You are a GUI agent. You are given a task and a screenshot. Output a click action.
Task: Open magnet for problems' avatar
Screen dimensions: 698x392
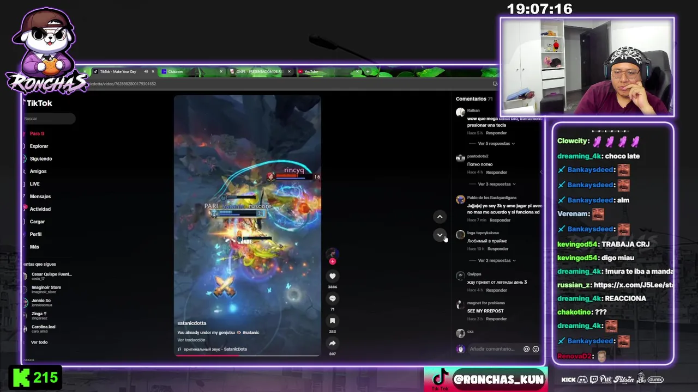460,305
